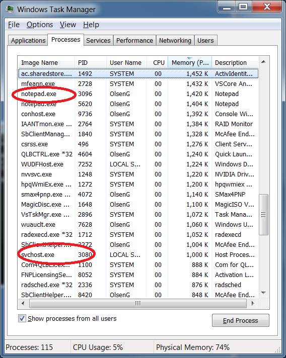Click the RAID Monitor description cell
Viewport: 286px width, 358px height.
[234, 124]
